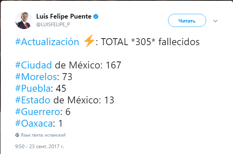Go to the #Guerrero hashtag
Image resolution: width=233 pixels, height=154 pixels.
38,112
